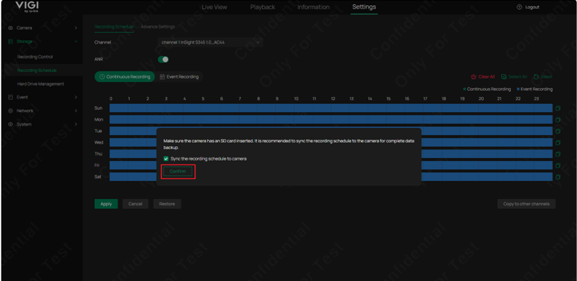Click the Network globe icon
The height and width of the screenshot is (281, 577).
[x=10, y=111]
